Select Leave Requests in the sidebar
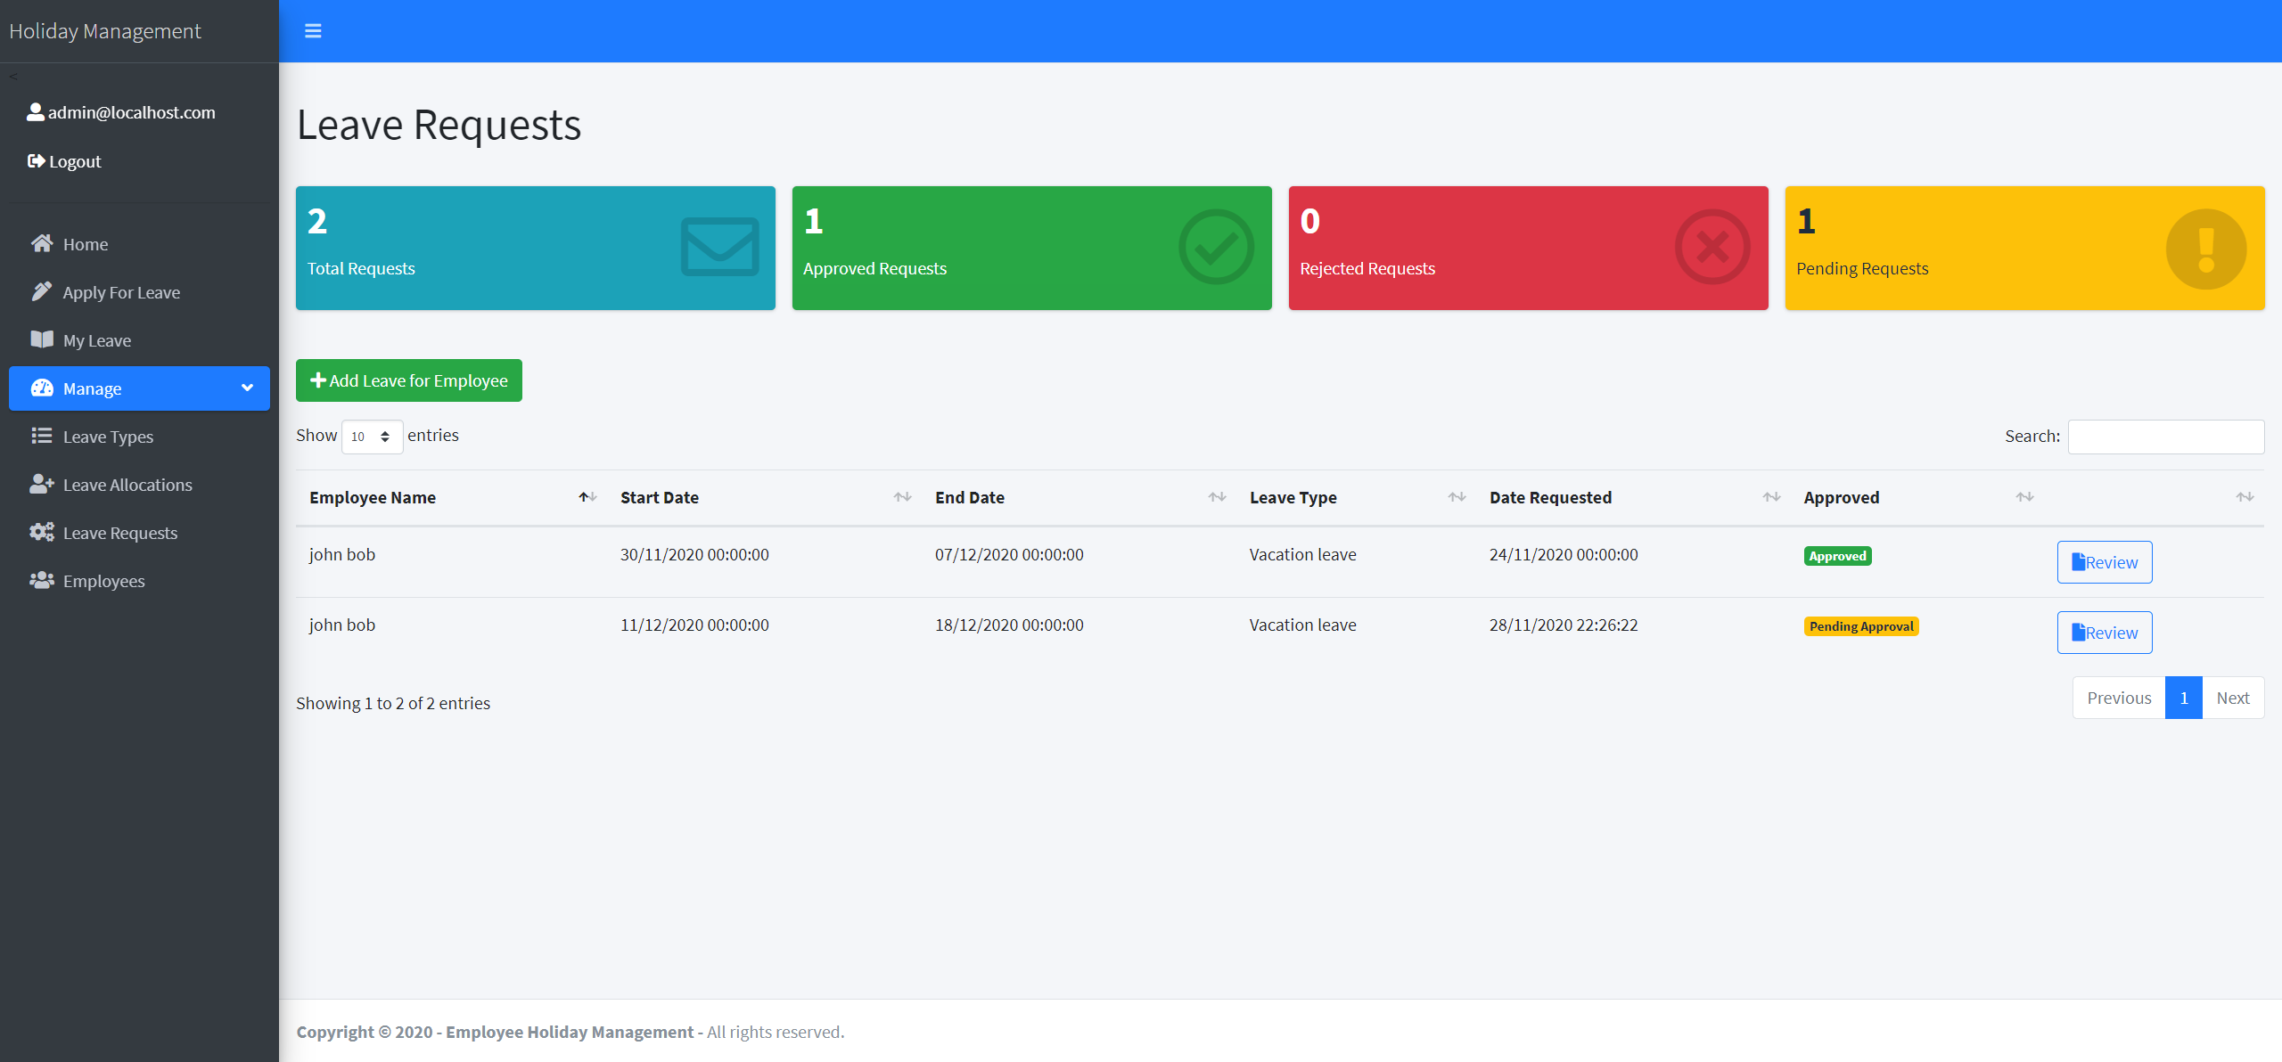Screen dimensions: 2282x1062 pyautogui.click(x=120, y=532)
